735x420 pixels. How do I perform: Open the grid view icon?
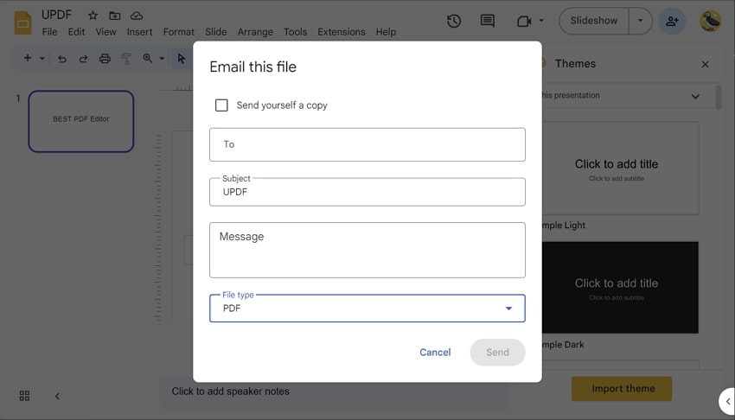point(24,396)
